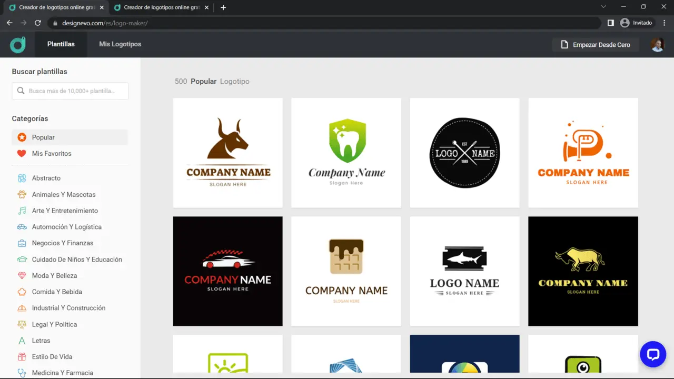Open the chat support bubble

click(x=653, y=354)
